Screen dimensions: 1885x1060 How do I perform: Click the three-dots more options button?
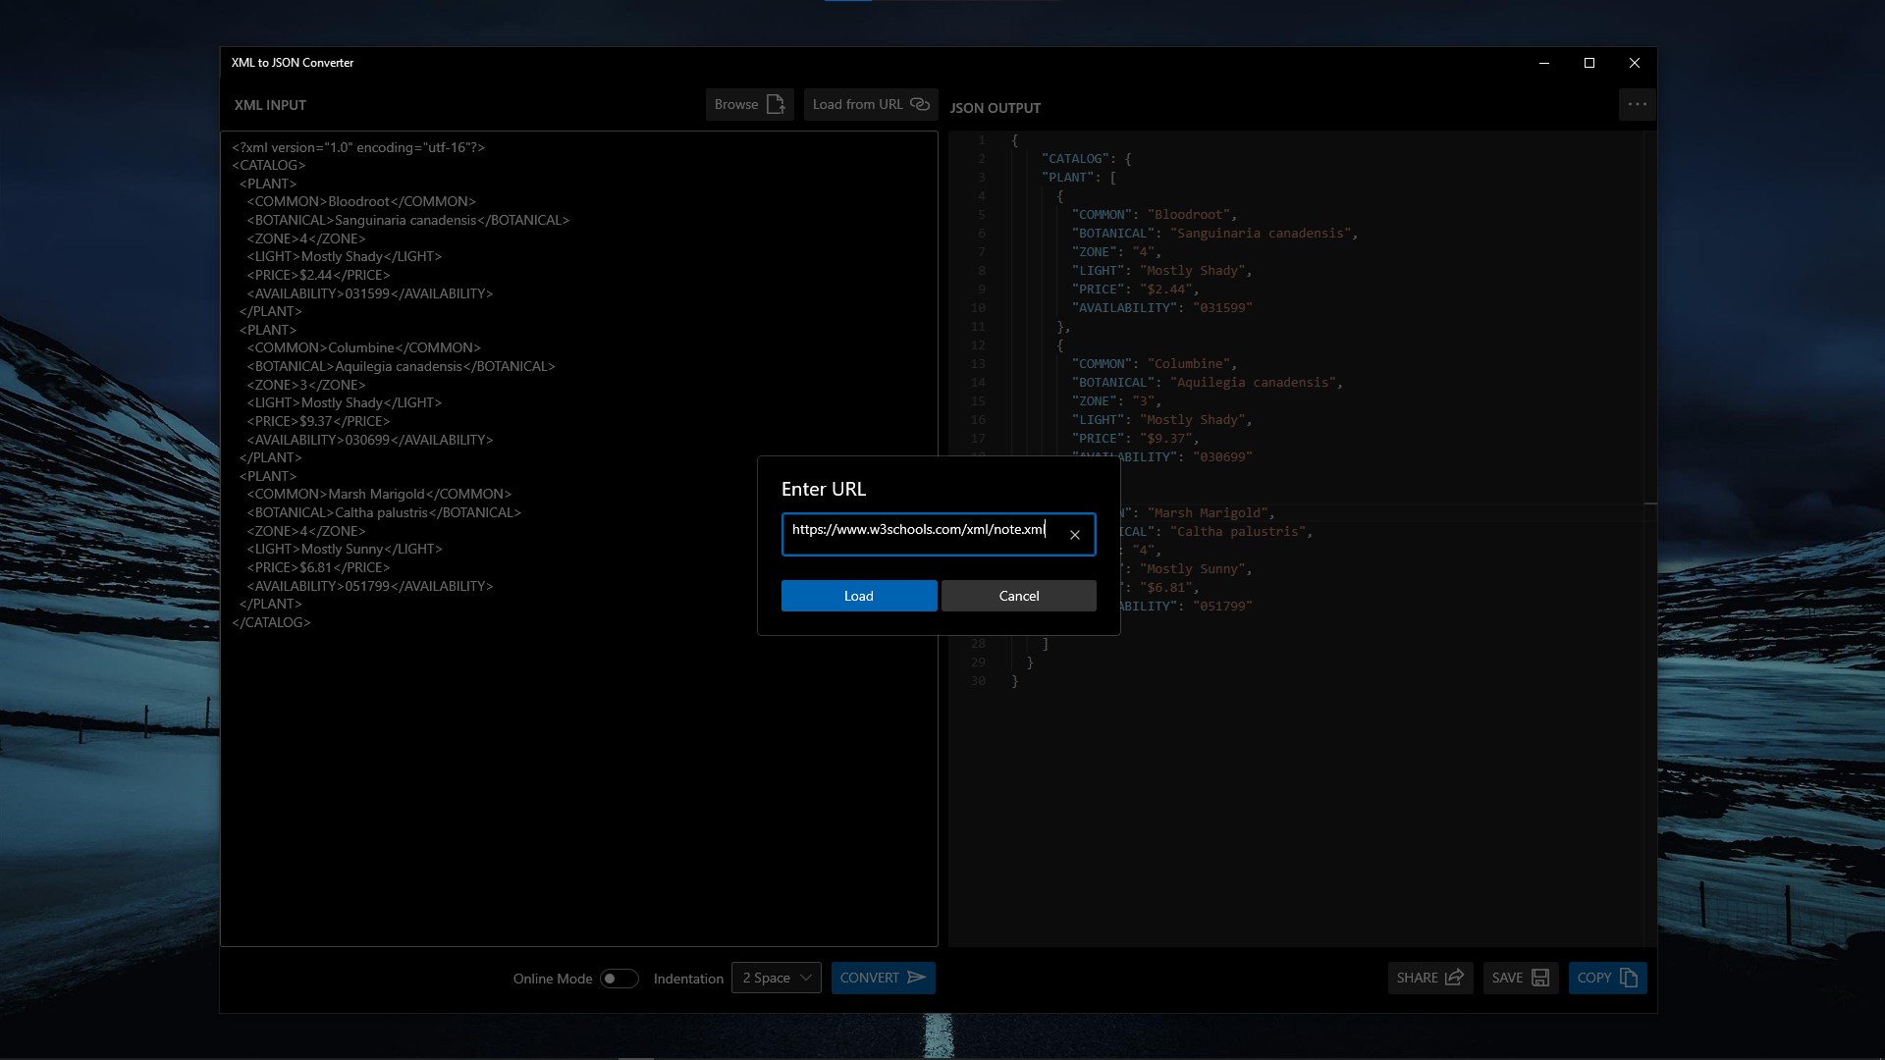(1637, 104)
